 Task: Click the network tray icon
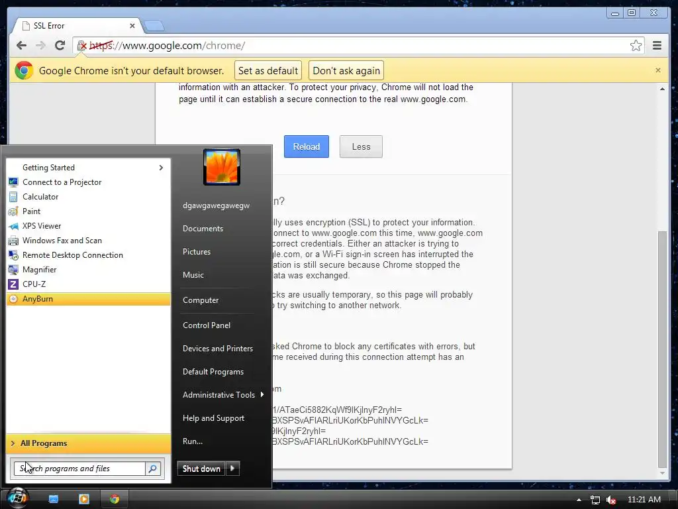point(595,500)
